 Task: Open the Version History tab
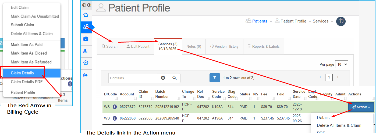[x=224, y=46]
